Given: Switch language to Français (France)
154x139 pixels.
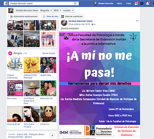Looking at the screenshot, I should point(16,137).
